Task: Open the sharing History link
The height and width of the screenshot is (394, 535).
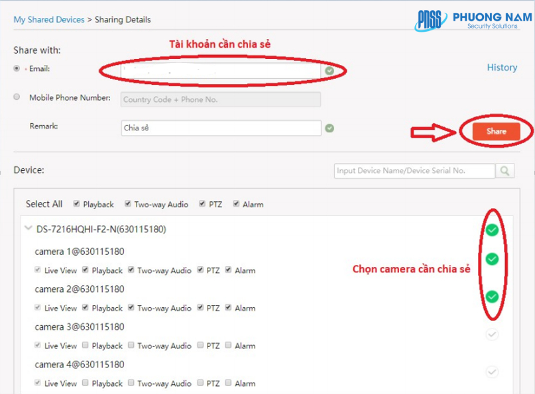Action: coord(502,68)
